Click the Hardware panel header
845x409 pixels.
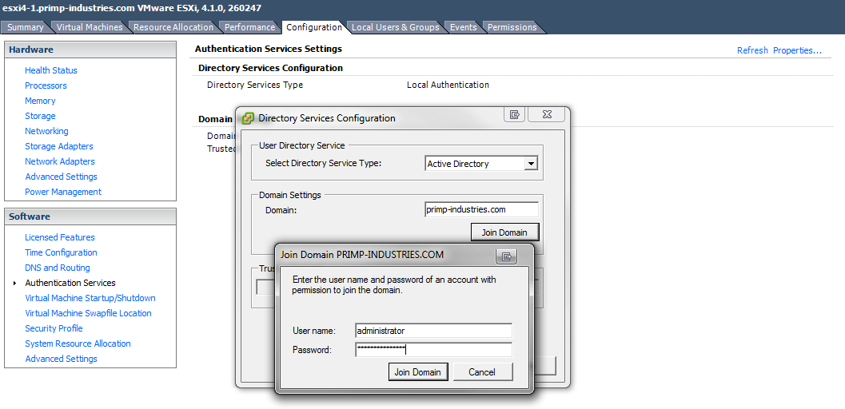tap(90, 50)
